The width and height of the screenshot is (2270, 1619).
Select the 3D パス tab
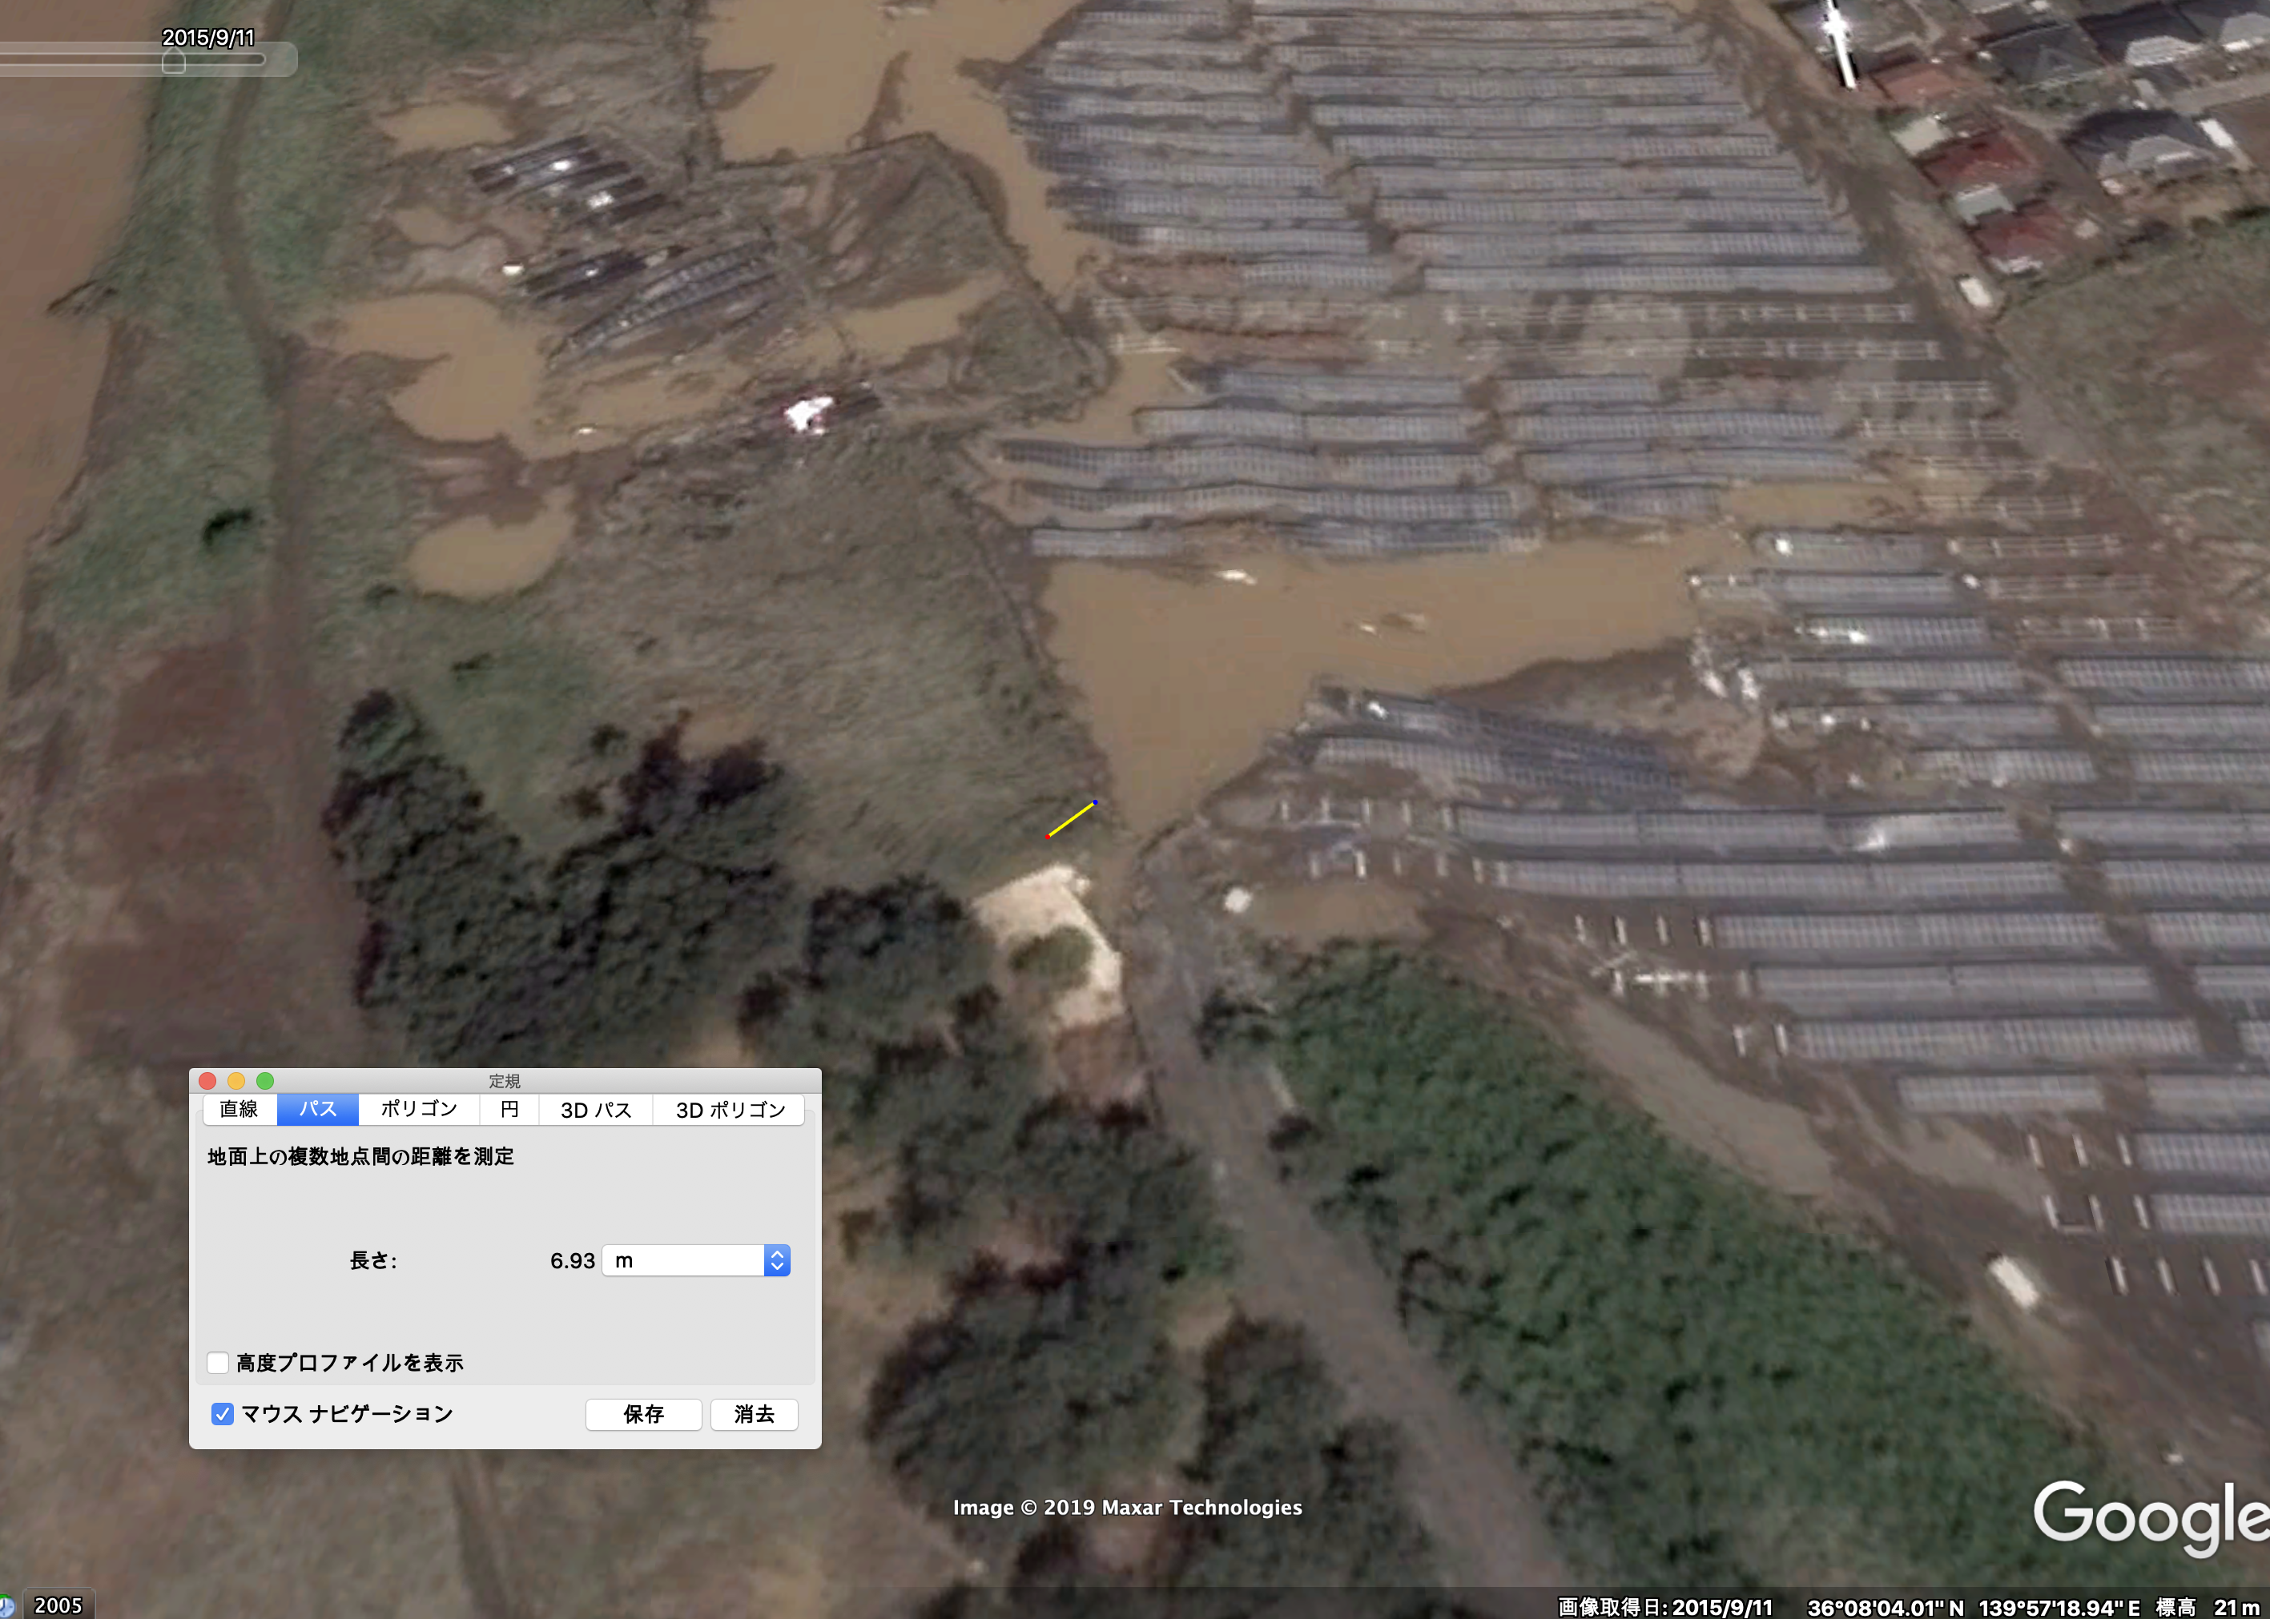tap(595, 1110)
